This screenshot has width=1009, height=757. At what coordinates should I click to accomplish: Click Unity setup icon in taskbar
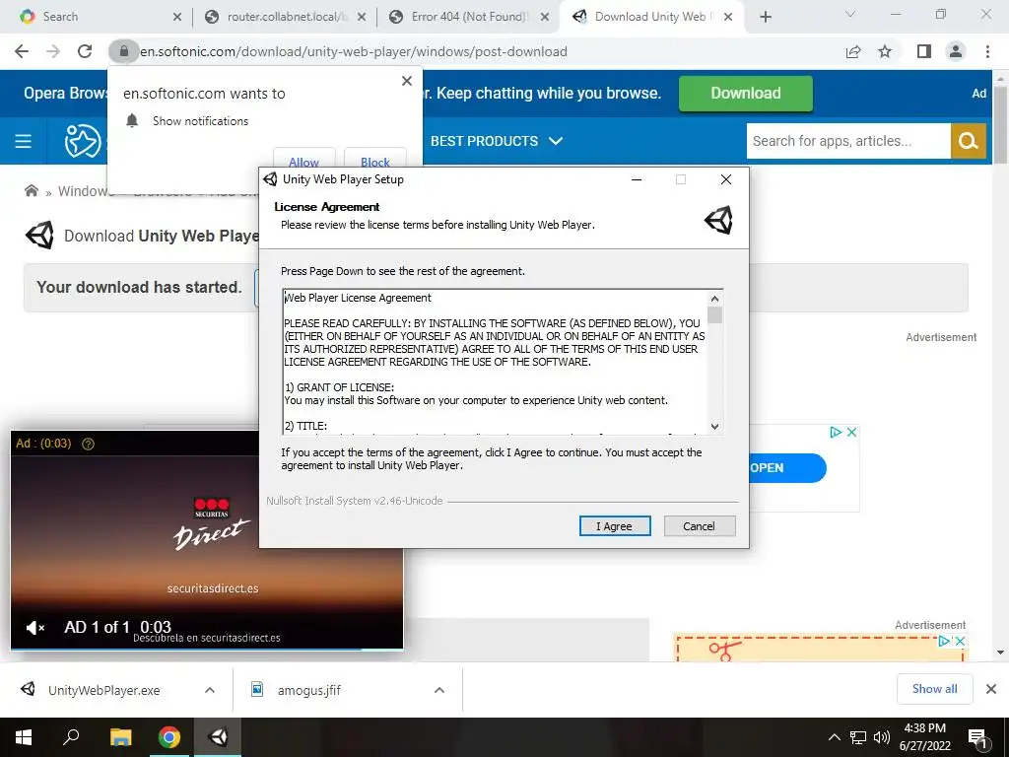[219, 737]
